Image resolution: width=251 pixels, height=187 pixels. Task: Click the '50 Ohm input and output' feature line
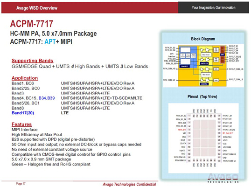pos(77,145)
